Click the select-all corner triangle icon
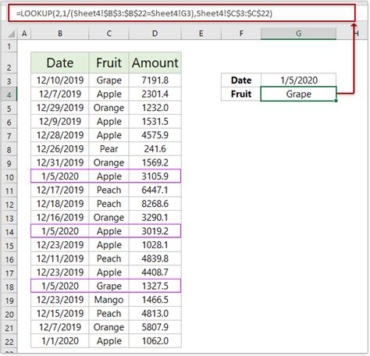The image size is (370, 356). click(x=11, y=34)
